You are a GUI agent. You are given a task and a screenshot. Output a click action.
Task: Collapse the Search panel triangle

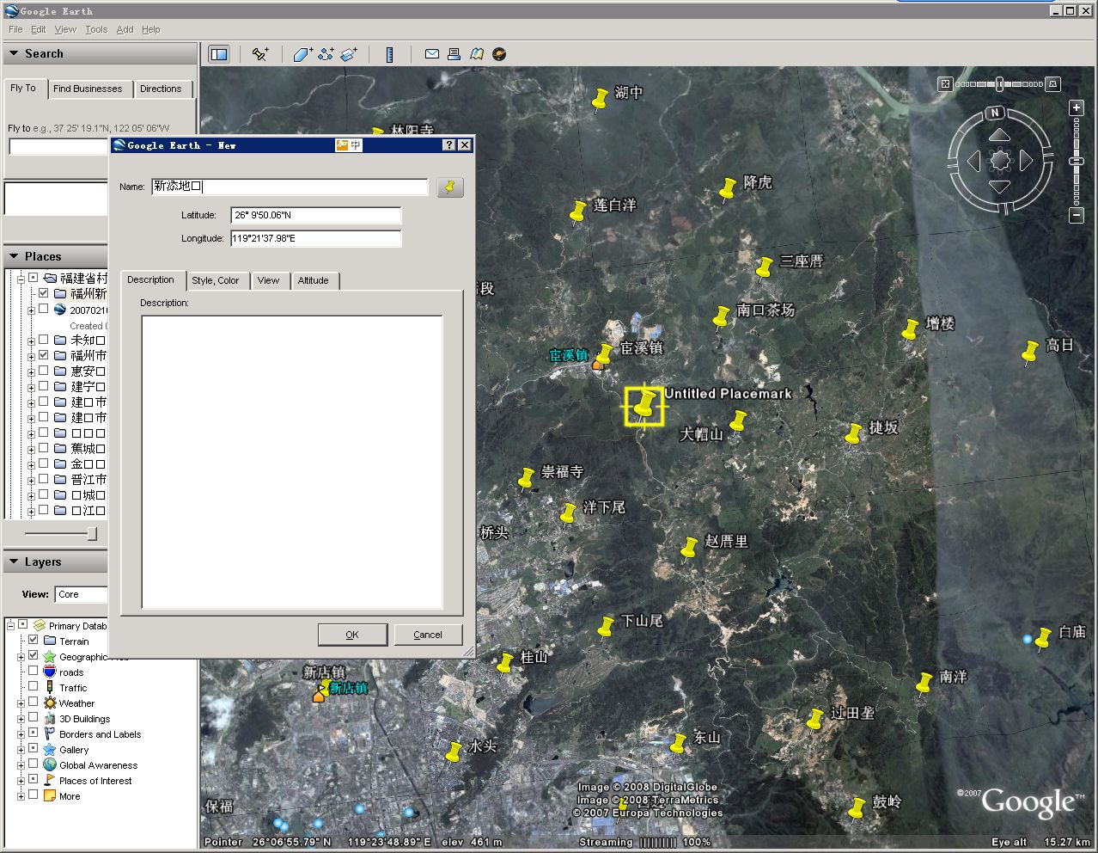click(x=14, y=53)
